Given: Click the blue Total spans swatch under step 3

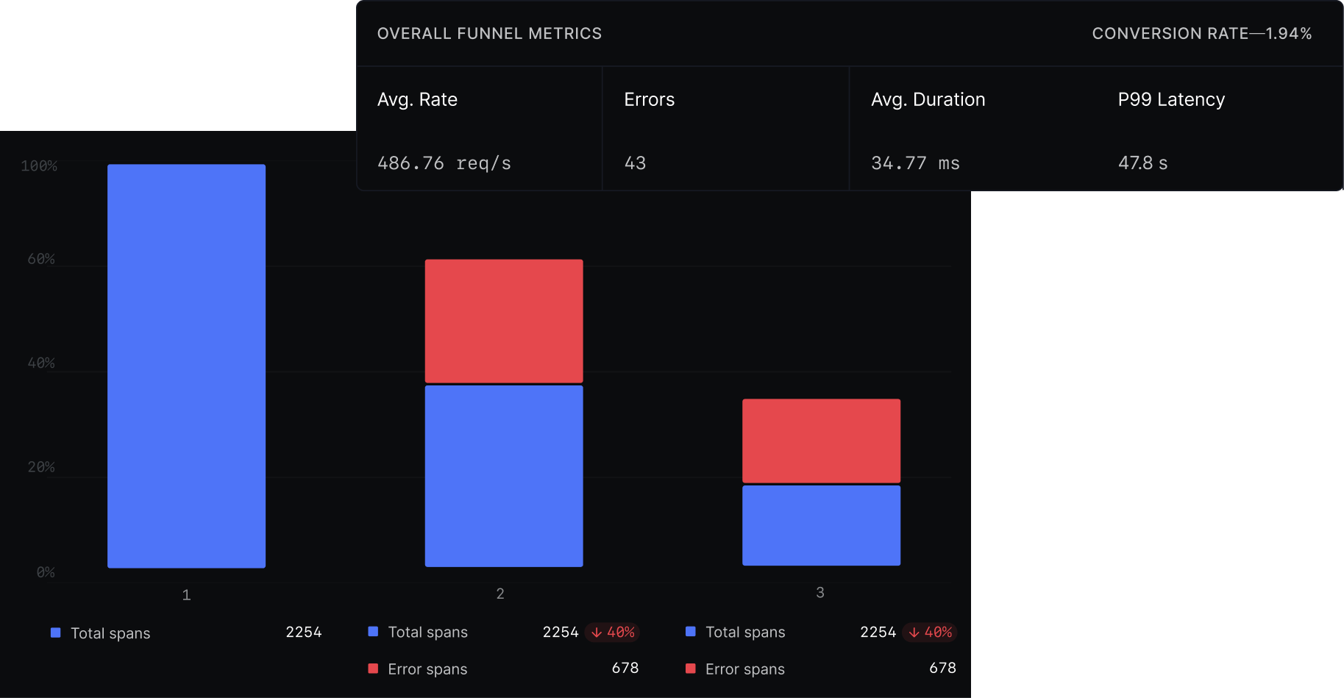Looking at the screenshot, I should [691, 631].
